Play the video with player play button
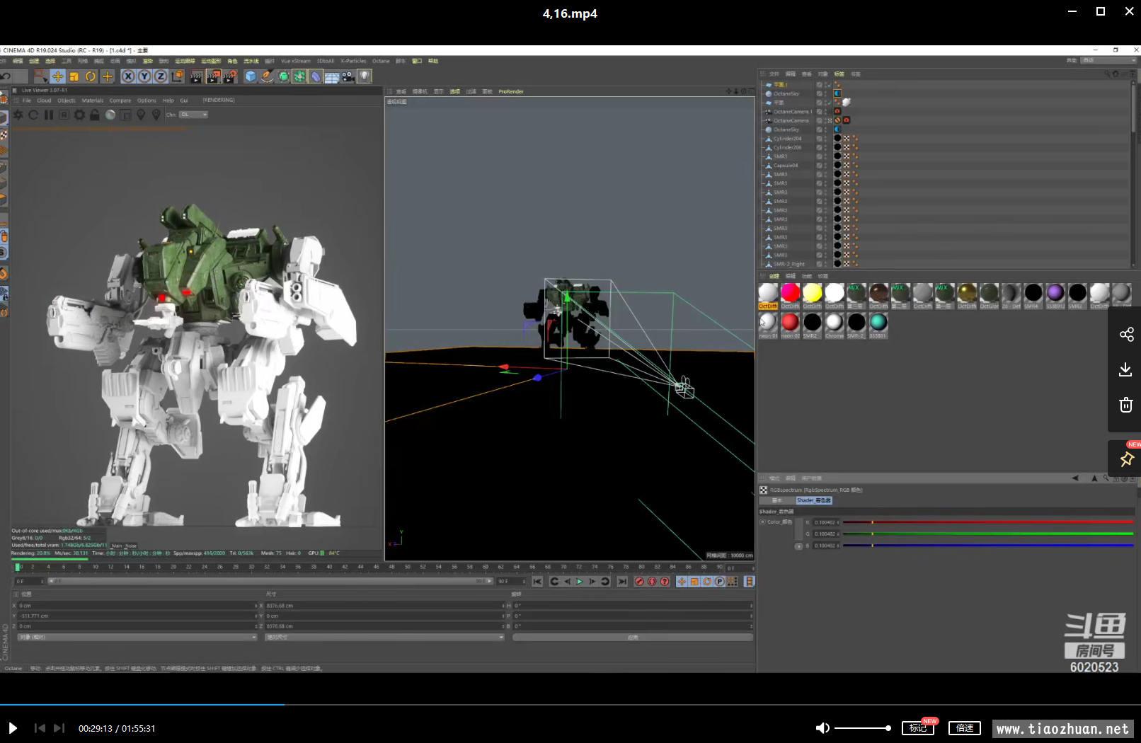 13,728
